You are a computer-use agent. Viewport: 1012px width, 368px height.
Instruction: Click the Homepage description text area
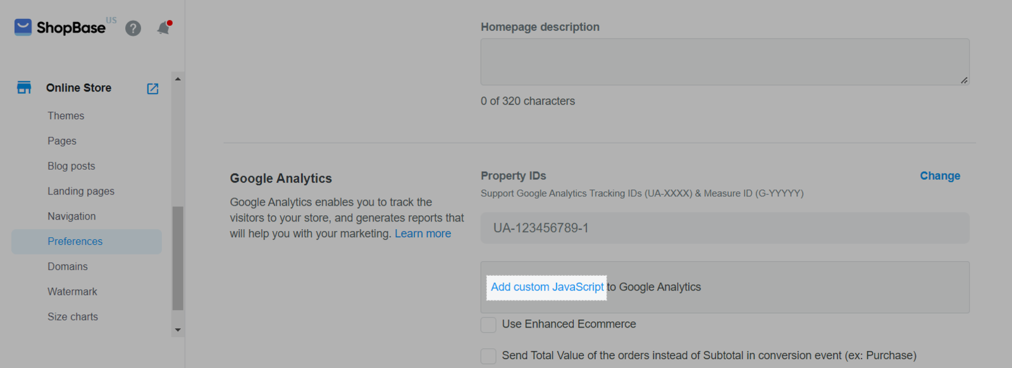pyautogui.click(x=724, y=62)
